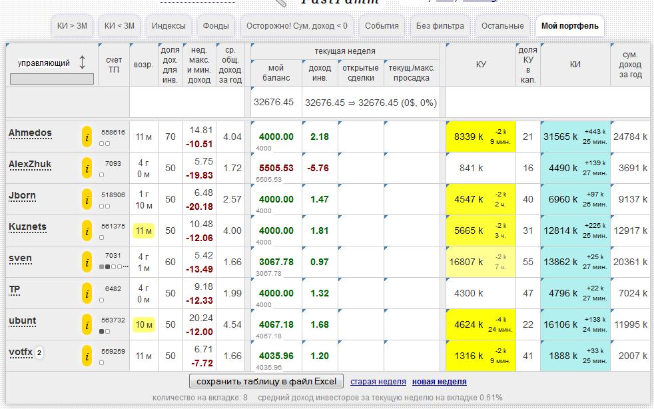This screenshot has height=409, width=654.
Task: Select the Осторожно! Сум. доход < 0 tab
Action: coord(296,26)
